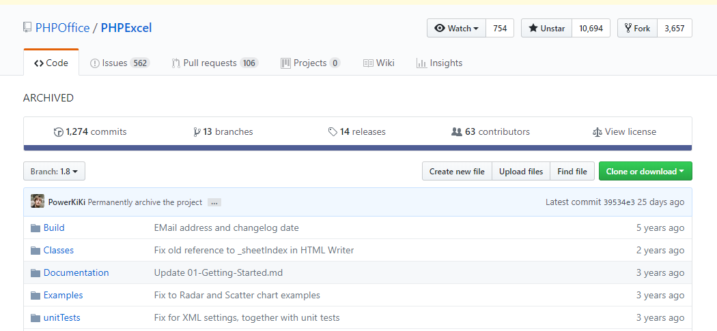Click the license scales icon
The height and width of the screenshot is (331, 717).
597,132
